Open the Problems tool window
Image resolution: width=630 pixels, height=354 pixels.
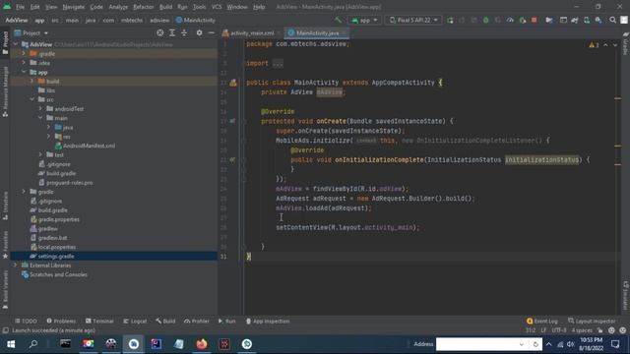pos(61,322)
